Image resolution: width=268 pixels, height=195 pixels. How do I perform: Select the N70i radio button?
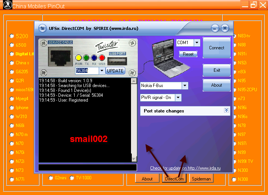pyautogui.click(x=12, y=152)
